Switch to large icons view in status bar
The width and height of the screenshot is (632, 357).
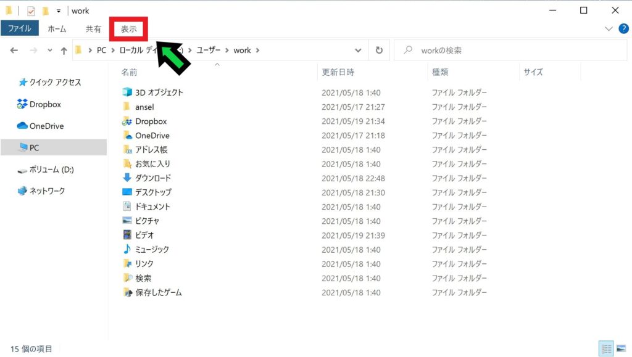(x=620, y=348)
